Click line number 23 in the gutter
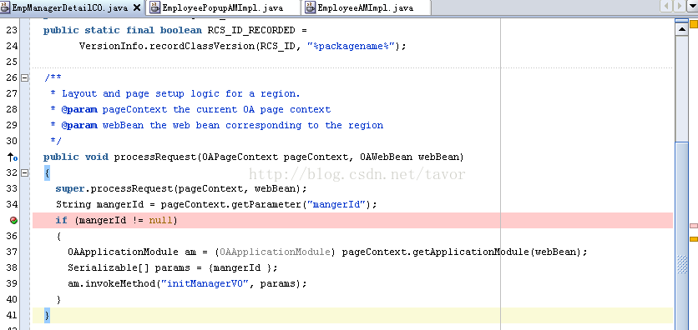This screenshot has height=330, width=698. (12, 30)
